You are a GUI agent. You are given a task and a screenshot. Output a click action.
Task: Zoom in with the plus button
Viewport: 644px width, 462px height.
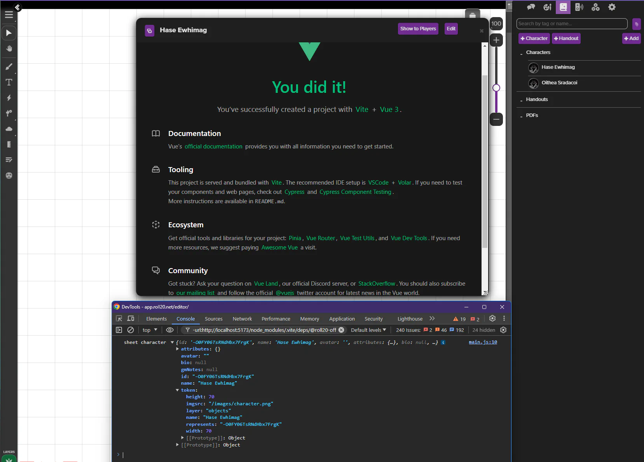point(496,40)
